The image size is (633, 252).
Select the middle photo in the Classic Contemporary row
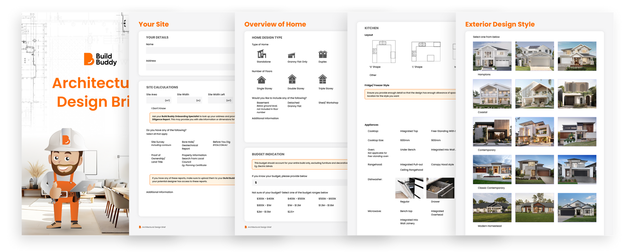[535, 170]
